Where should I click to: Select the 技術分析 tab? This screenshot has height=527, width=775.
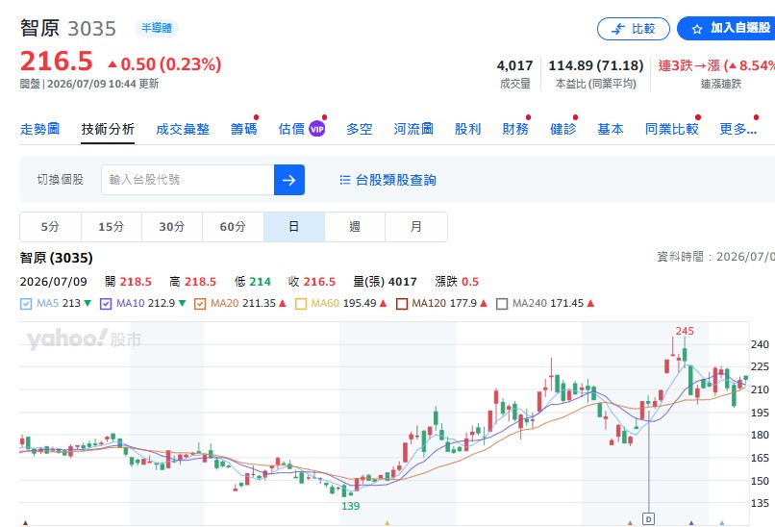click(108, 129)
